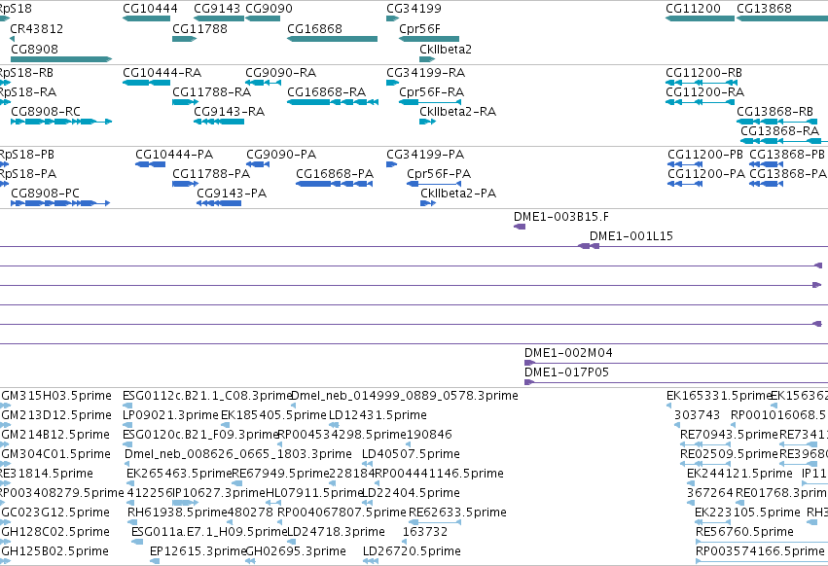The image size is (828, 566).
Task: Click the CkIIbeta2-RA transcript label
Action: [x=458, y=112]
